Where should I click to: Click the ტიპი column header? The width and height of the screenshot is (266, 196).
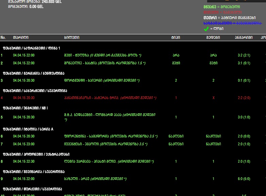pyautogui.click(x=176, y=37)
